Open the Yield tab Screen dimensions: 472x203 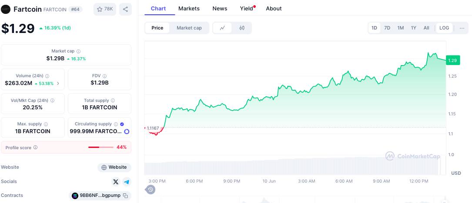[x=247, y=9]
